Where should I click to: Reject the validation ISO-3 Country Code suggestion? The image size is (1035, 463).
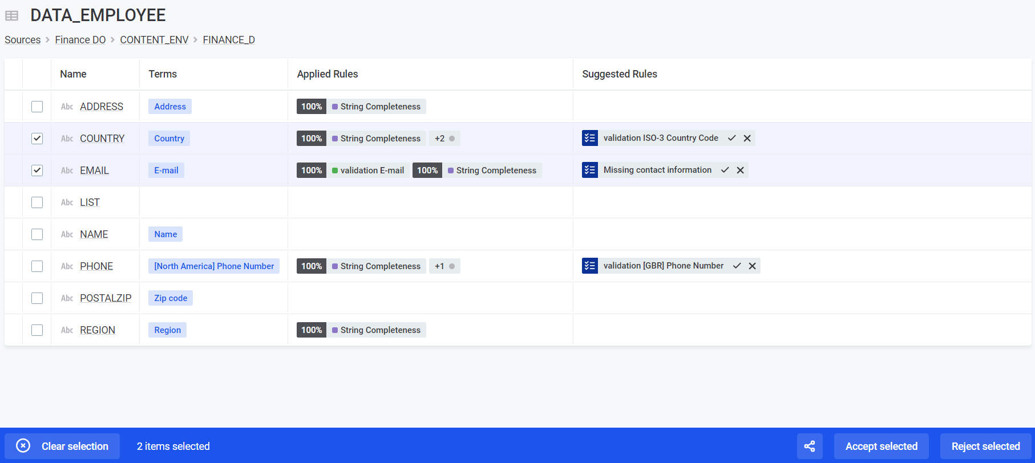(747, 138)
